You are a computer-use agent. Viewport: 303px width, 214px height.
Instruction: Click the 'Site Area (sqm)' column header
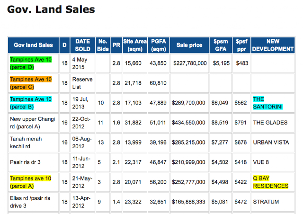pyautogui.click(x=135, y=45)
